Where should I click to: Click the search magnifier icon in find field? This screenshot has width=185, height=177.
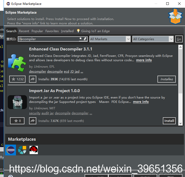tap(81, 39)
